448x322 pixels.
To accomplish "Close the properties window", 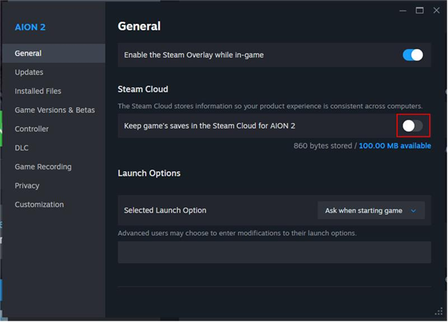I will 436,10.
